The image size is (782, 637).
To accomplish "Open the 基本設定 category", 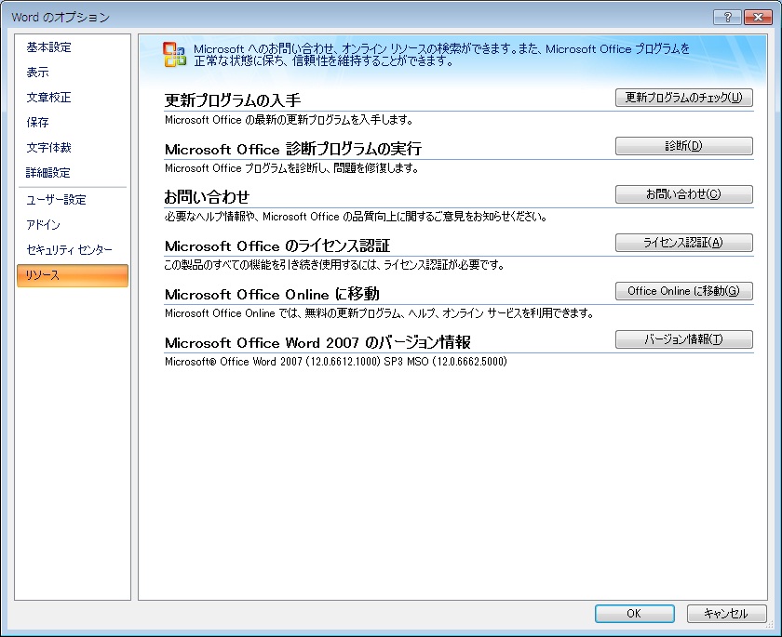I will click(x=48, y=47).
